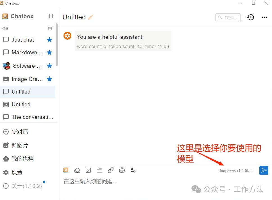Unstar the Markdown conversation

pyautogui.click(x=49, y=52)
